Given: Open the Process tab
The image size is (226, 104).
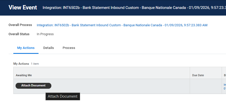Looking at the screenshot, I should pyautogui.click(x=69, y=48).
